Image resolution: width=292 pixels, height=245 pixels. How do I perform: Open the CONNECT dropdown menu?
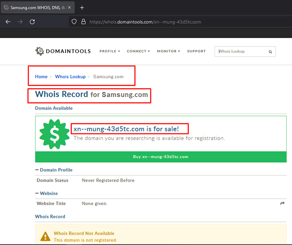tap(138, 51)
